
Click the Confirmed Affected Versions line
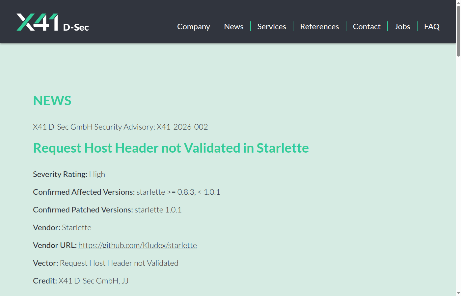point(126,192)
